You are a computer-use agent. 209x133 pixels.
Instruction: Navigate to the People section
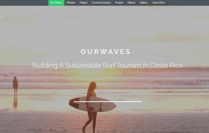(x=119, y=3)
